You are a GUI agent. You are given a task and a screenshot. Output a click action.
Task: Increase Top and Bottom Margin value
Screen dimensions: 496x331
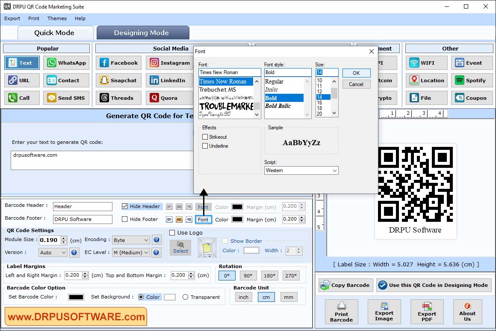tap(191, 273)
